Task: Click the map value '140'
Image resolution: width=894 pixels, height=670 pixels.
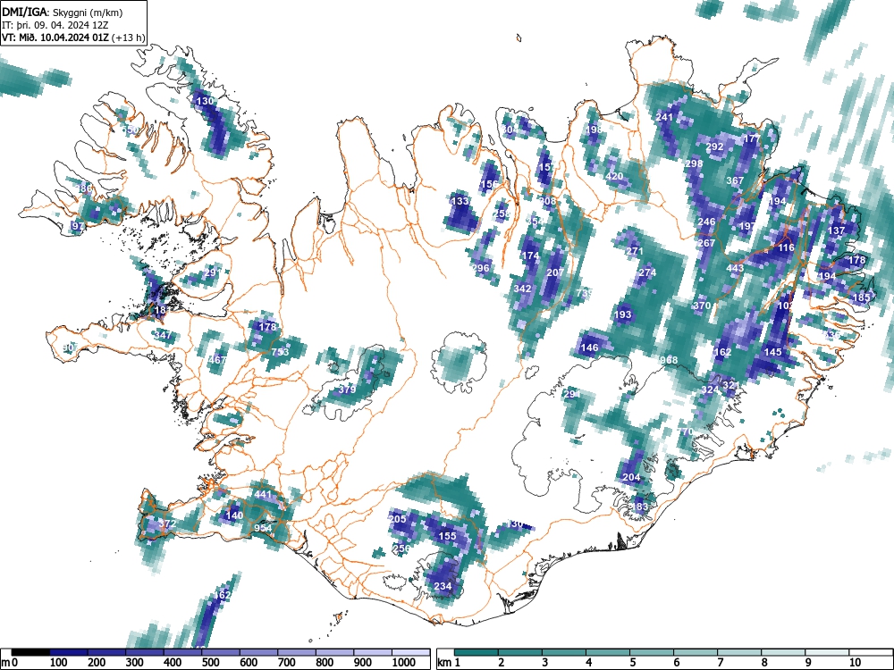Action: point(234,515)
